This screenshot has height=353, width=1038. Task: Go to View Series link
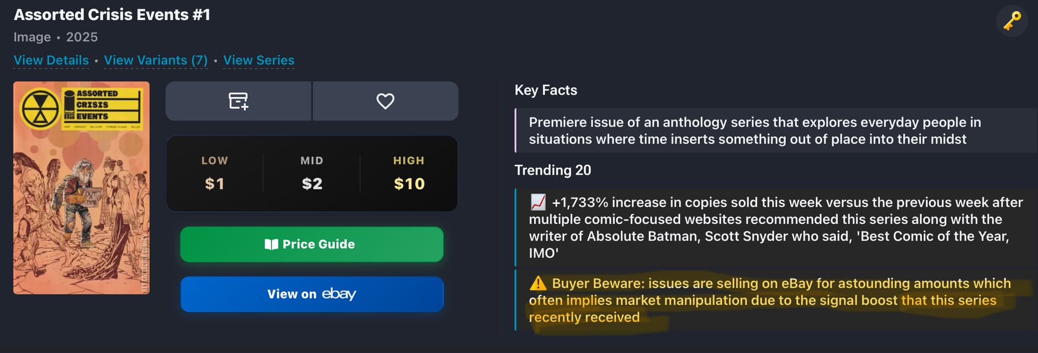pos(258,60)
